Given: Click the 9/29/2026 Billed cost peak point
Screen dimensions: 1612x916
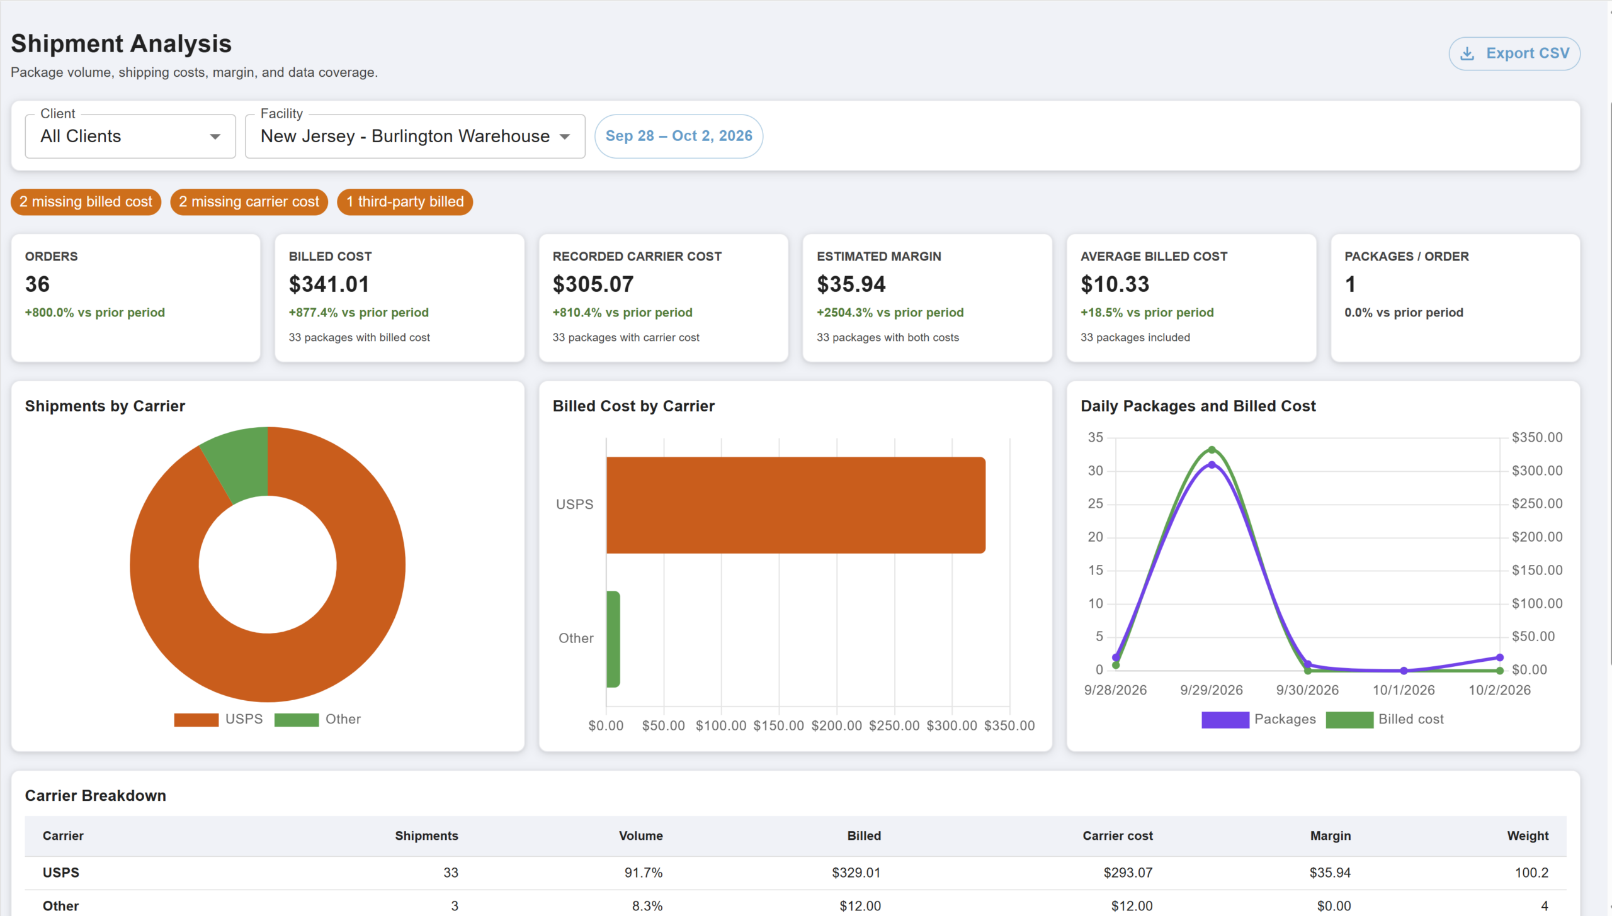Looking at the screenshot, I should pos(1212,450).
